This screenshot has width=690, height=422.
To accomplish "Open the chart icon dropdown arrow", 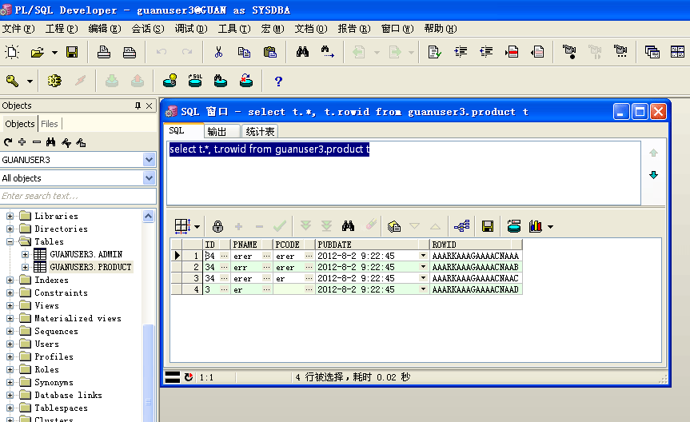I will point(550,227).
